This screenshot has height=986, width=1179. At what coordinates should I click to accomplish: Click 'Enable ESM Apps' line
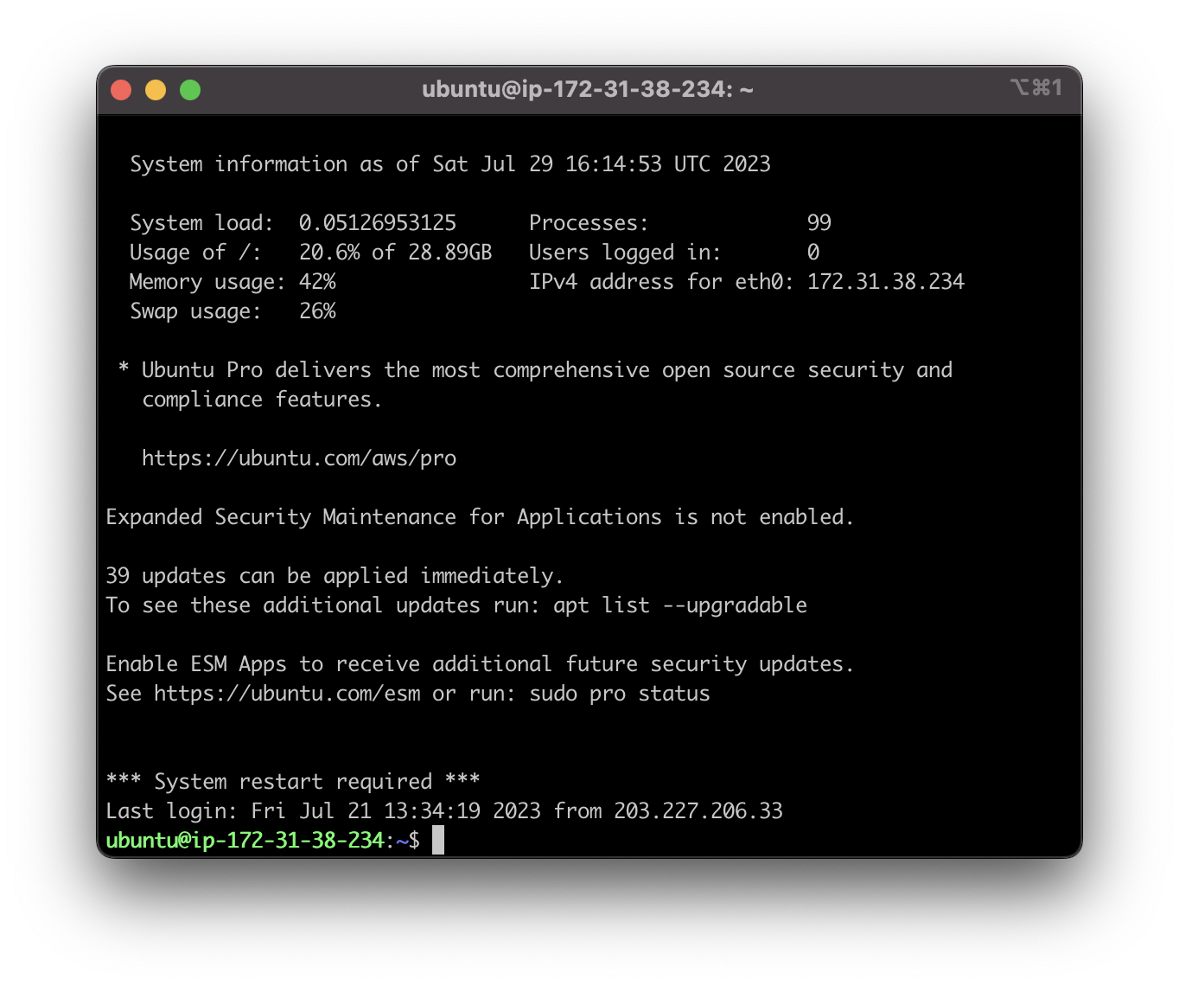pos(480,664)
